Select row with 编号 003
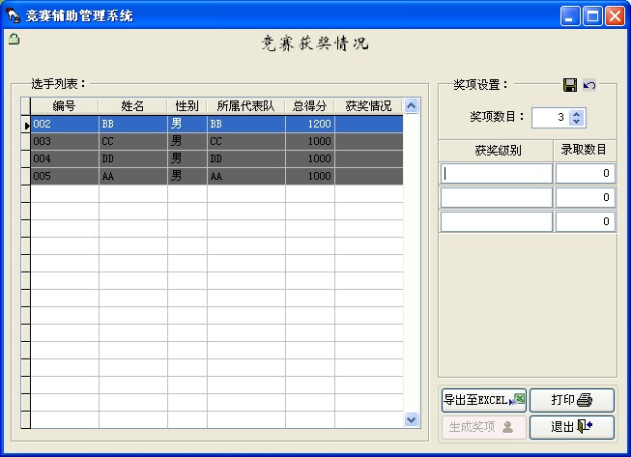 pyautogui.click(x=216, y=142)
